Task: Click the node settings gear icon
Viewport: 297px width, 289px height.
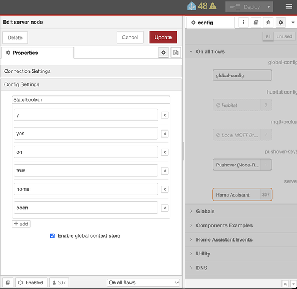Action: pos(164,53)
